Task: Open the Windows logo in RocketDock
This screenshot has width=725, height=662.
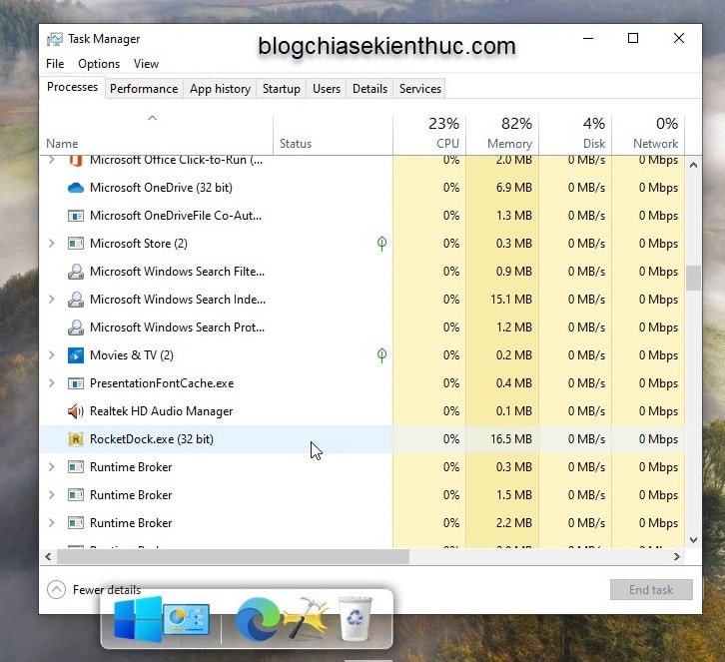Action: click(138, 619)
